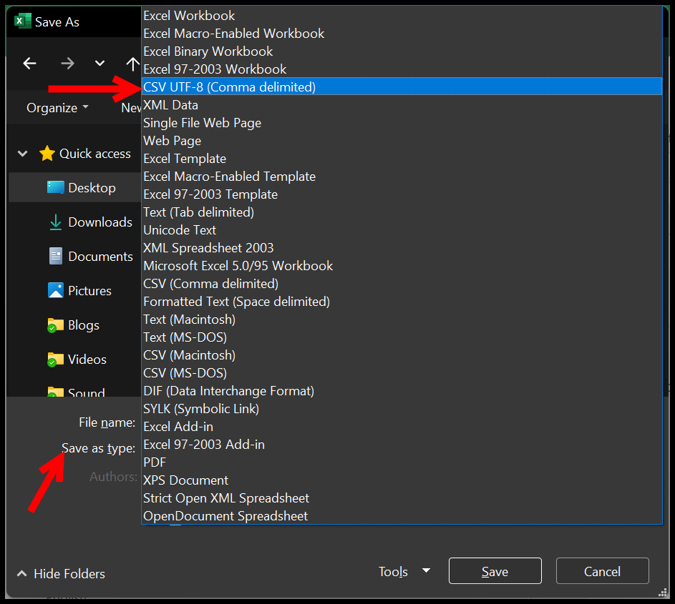Select CSV (Comma delimited) option
The height and width of the screenshot is (604, 675).
(x=402, y=284)
